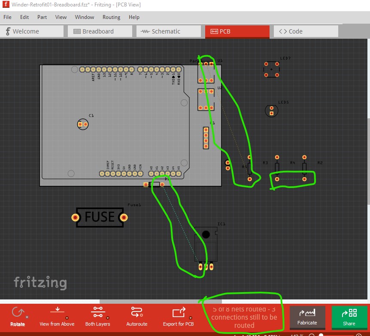Expand the View from Above dropdown arrow
Screen dimensions: 370x336
[67, 318]
